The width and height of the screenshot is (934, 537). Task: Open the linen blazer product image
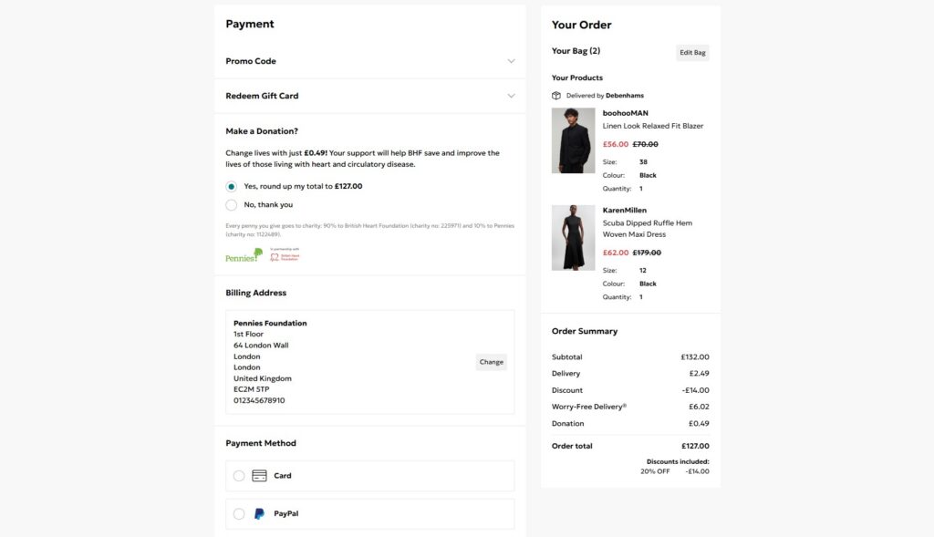(x=573, y=140)
